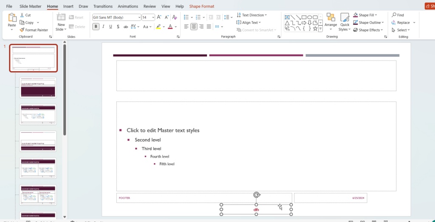Select the Text Box shape in gallery

click(288, 17)
